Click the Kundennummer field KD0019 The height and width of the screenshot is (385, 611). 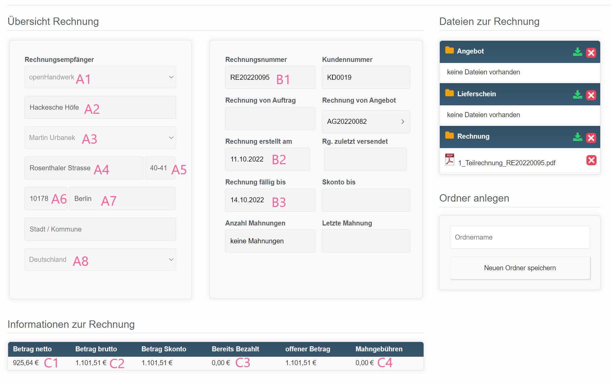pos(366,77)
